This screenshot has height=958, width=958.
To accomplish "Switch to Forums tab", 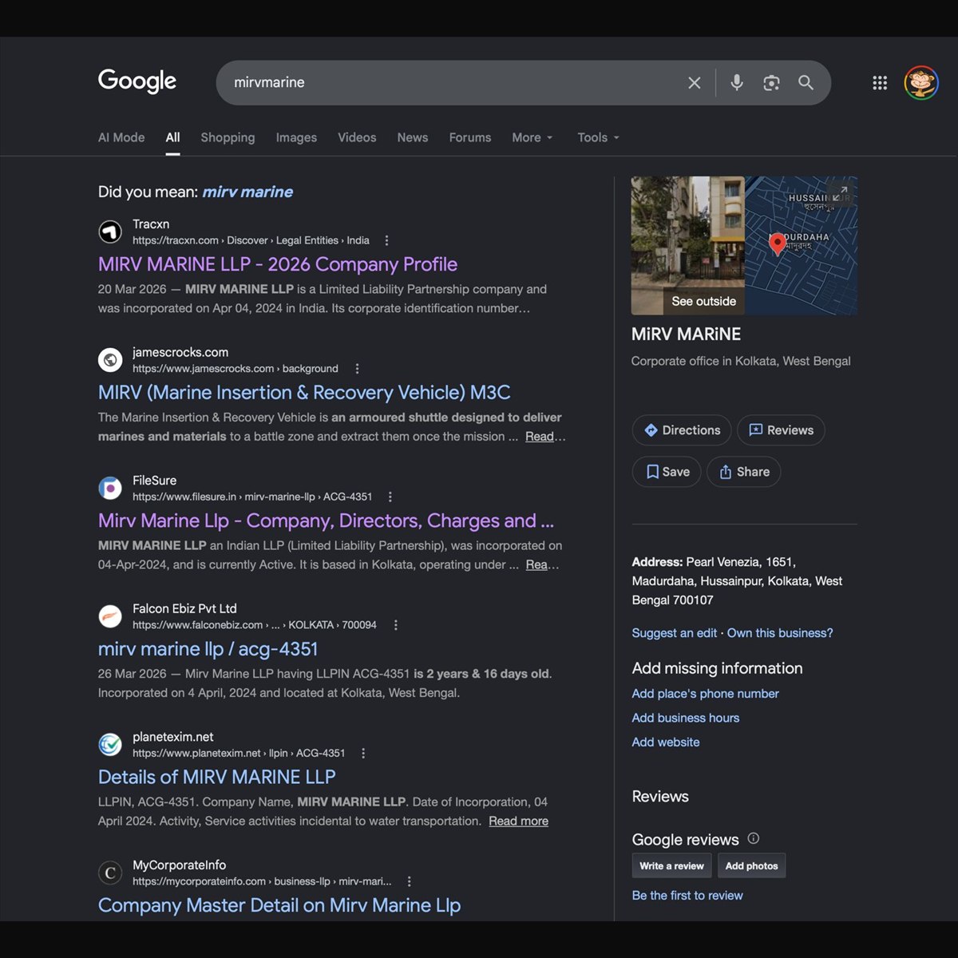I will (470, 137).
